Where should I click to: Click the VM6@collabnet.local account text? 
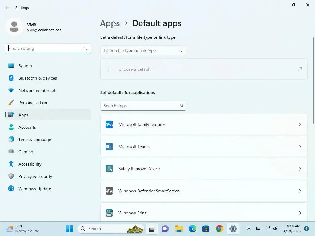tap(45, 30)
